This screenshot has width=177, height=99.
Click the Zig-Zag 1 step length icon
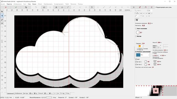tap(155, 62)
